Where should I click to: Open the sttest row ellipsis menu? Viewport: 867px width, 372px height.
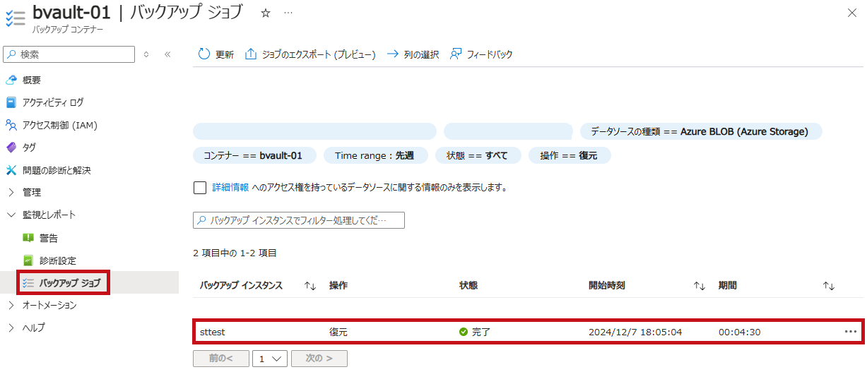[850, 332]
